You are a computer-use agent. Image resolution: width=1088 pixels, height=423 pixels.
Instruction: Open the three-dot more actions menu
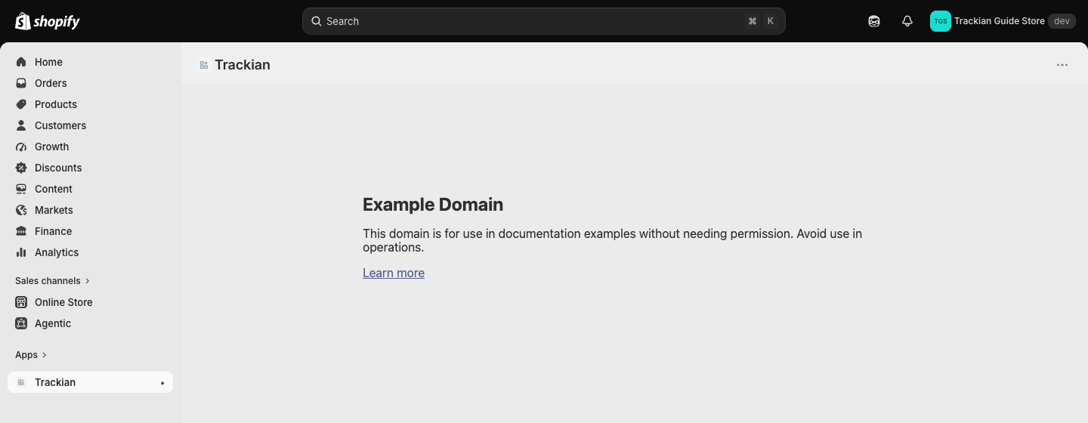(1062, 65)
